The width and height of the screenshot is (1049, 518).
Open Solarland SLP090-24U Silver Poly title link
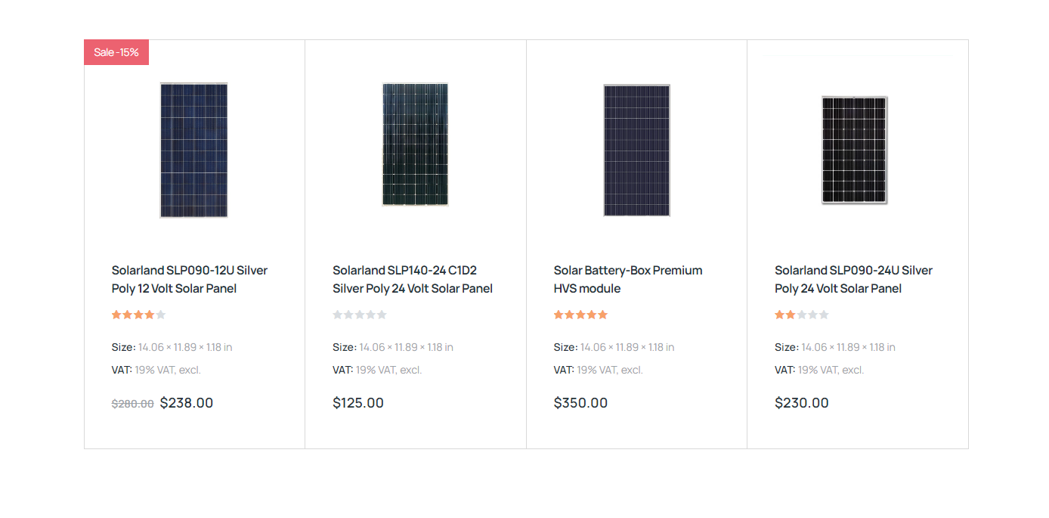pyautogui.click(x=853, y=279)
